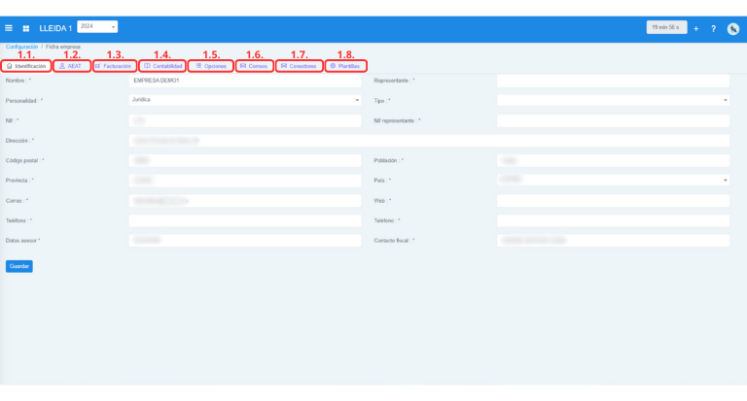Click the session timer badge
Screen dimensions: 747x401
[666, 27]
